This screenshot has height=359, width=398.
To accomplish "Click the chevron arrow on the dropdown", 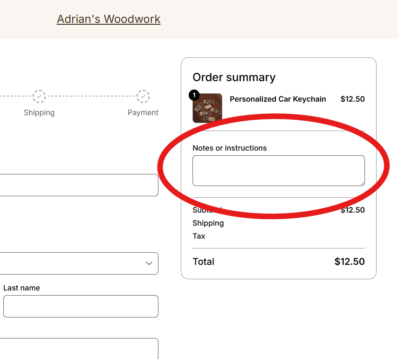I will (149, 263).
